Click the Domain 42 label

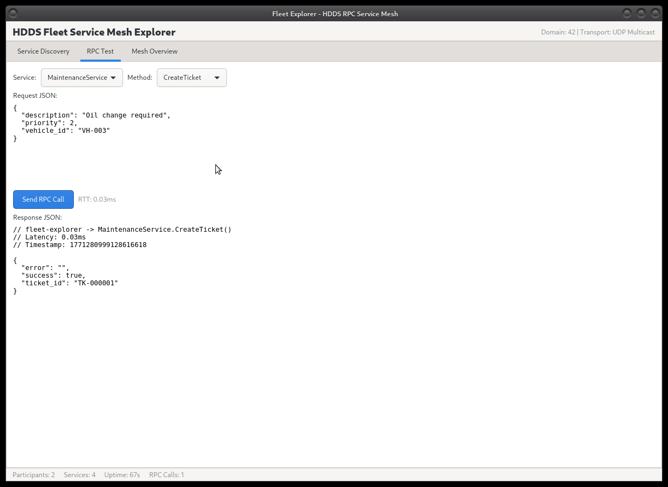click(558, 32)
